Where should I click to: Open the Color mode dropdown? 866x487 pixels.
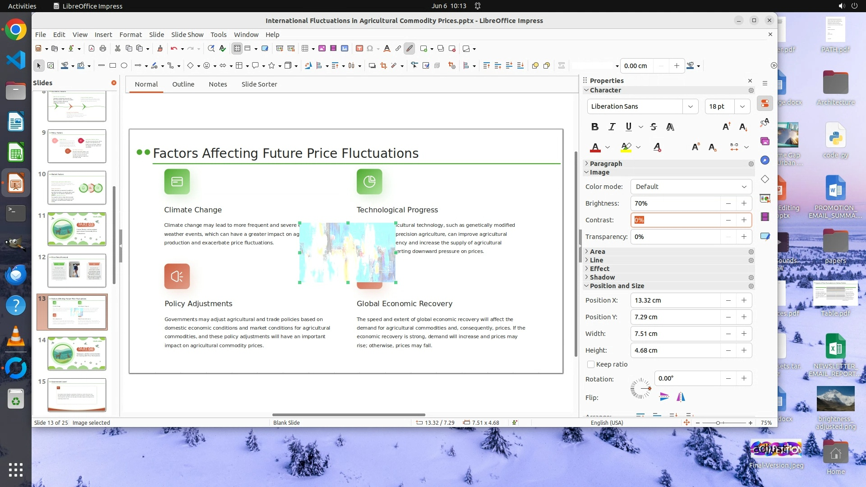[x=691, y=187]
